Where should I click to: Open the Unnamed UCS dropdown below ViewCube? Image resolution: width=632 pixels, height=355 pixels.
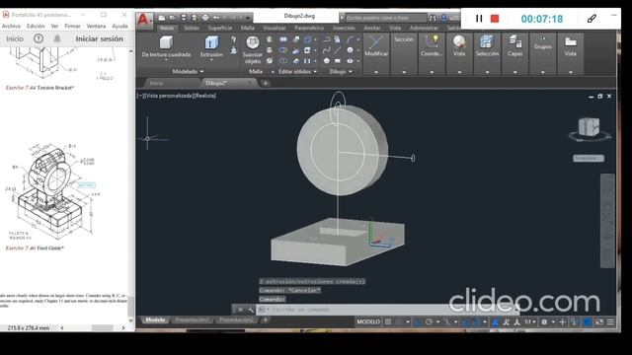[589, 158]
